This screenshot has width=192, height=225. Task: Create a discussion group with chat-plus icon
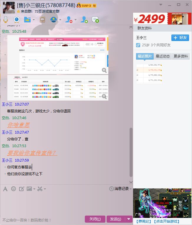tap(95, 20)
